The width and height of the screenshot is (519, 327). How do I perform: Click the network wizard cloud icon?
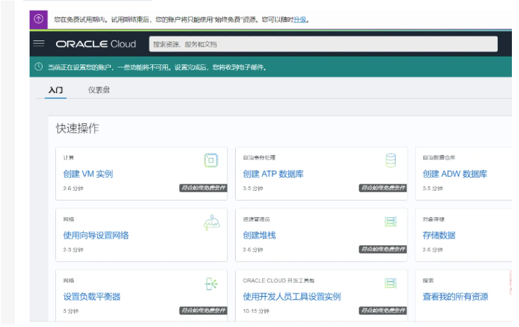click(x=211, y=222)
